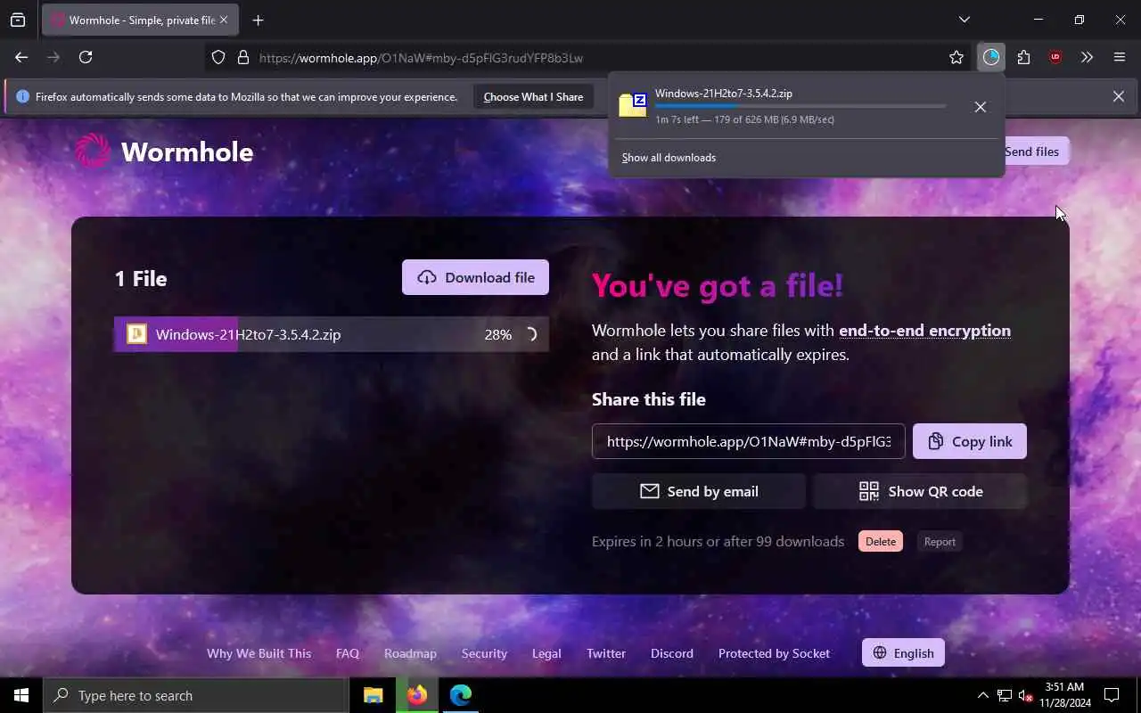Expand more tools overflow chevron
1141x713 pixels.
1087,57
